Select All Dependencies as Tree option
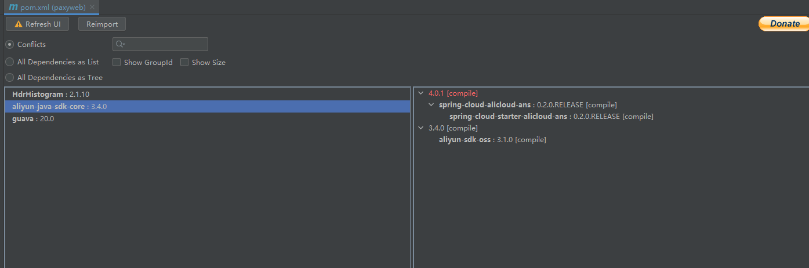Image resolution: width=809 pixels, height=268 pixels. click(10, 77)
